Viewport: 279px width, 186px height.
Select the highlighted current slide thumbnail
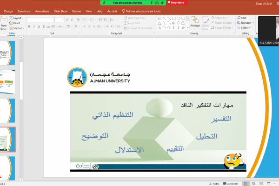[x=7, y=139]
